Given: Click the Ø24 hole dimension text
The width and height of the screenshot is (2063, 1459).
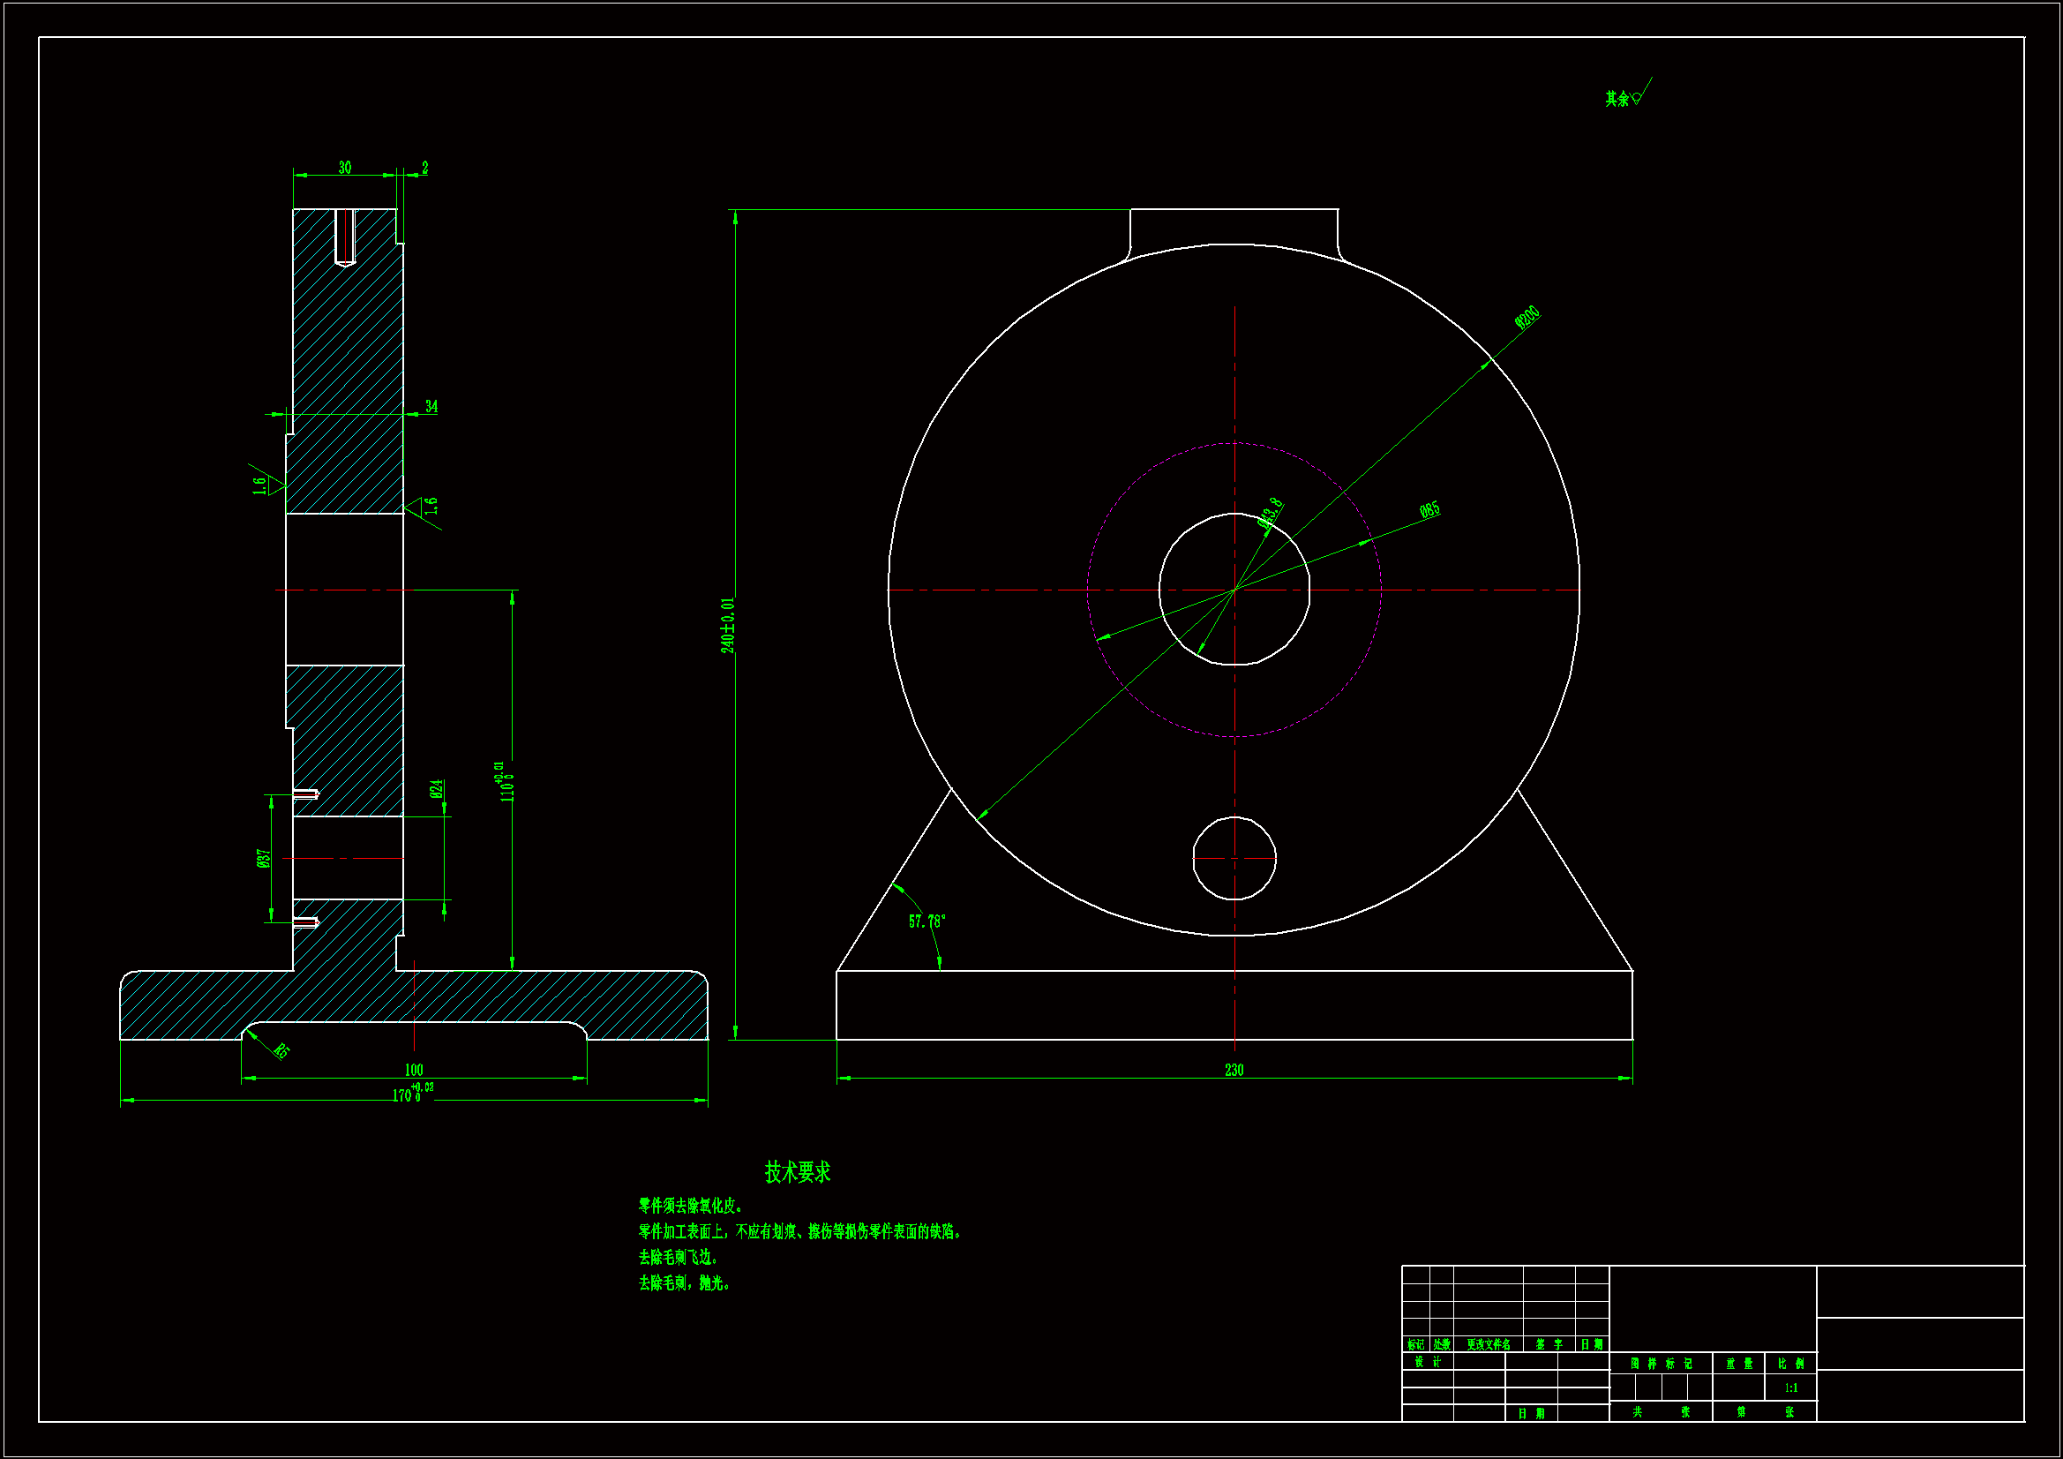Looking at the screenshot, I should (436, 789).
